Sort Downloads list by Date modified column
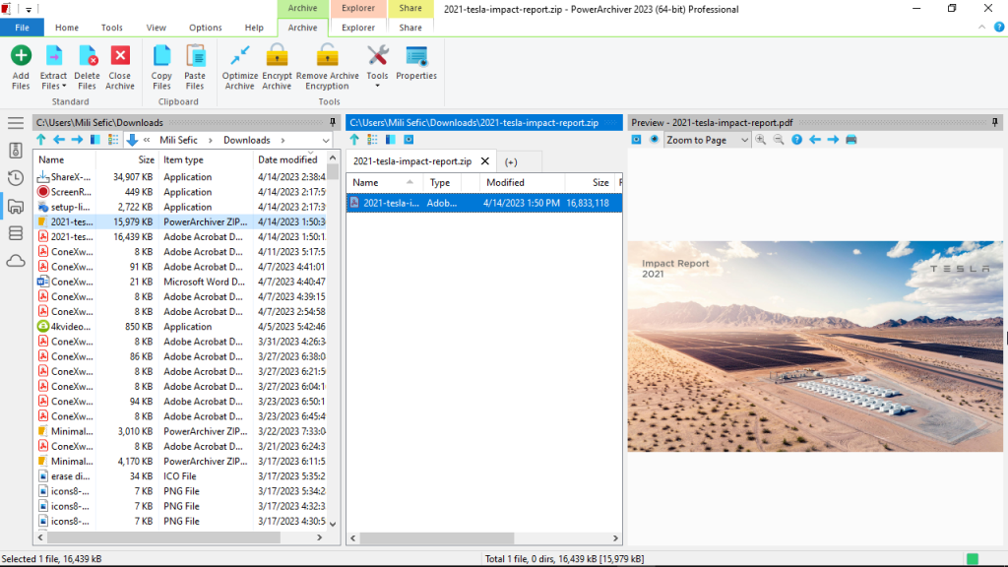 [x=290, y=160]
